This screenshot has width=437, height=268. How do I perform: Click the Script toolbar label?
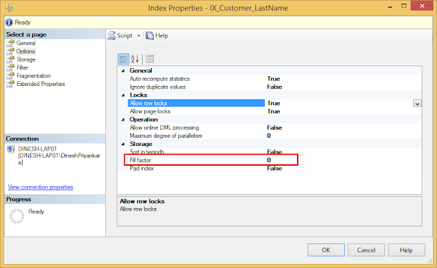124,35
